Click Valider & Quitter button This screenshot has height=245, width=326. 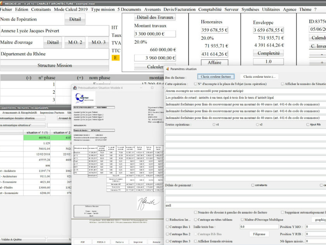point(23,240)
